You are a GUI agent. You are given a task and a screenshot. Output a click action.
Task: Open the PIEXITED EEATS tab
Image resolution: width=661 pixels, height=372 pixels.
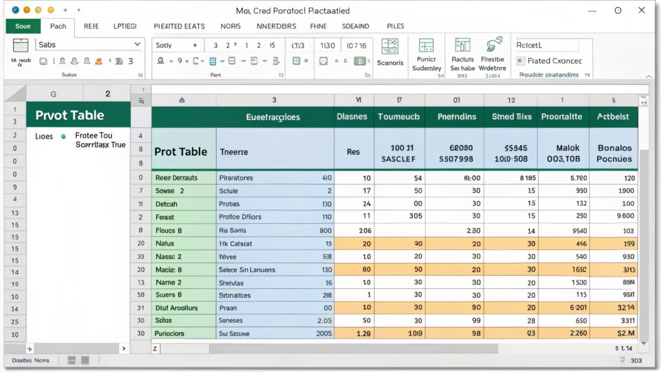[179, 26]
